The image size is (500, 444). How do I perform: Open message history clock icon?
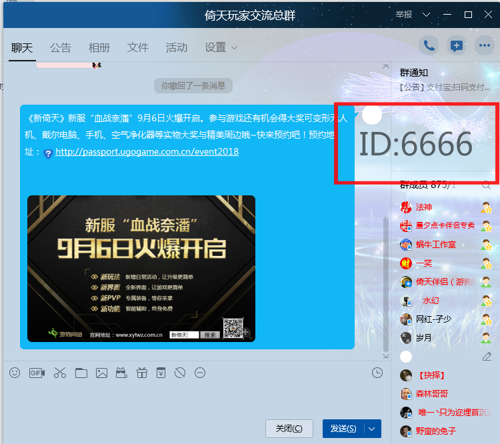[x=377, y=373]
